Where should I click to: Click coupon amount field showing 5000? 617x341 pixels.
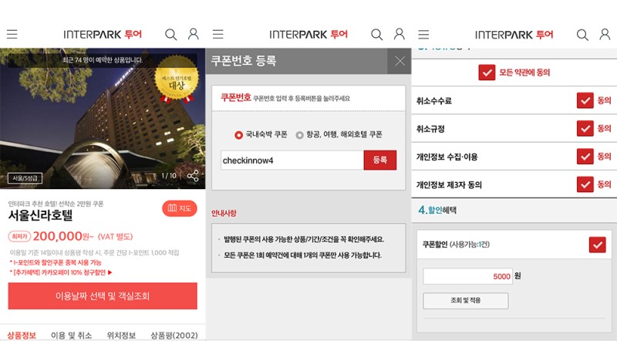pyautogui.click(x=467, y=276)
